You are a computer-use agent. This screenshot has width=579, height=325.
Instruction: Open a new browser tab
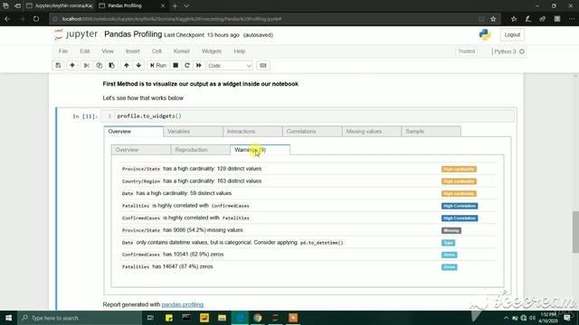[x=175, y=6]
